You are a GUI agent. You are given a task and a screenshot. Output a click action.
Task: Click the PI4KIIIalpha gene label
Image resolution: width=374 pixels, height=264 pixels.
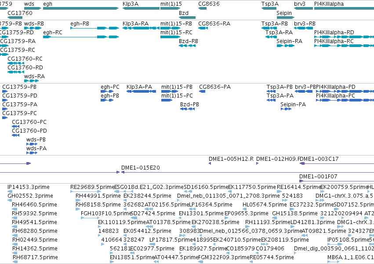(x=329, y=4)
